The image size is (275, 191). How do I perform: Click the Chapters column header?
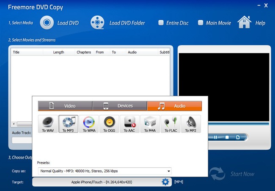[84, 52]
